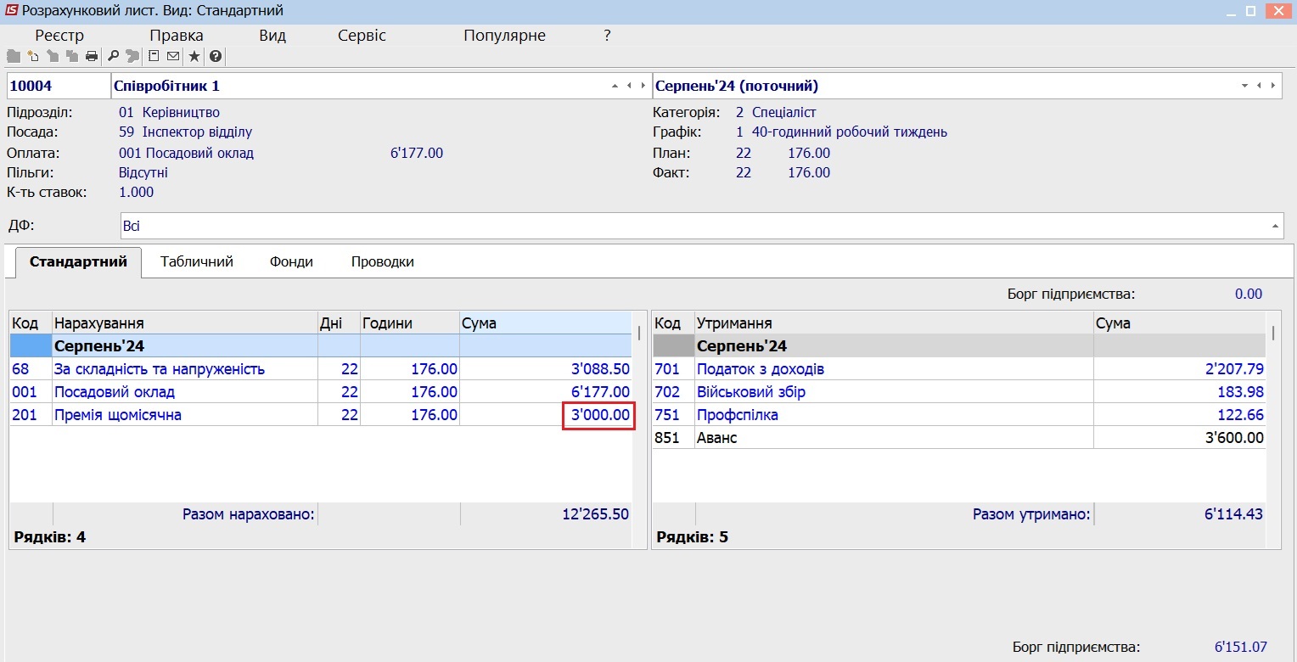The height and width of the screenshot is (662, 1297).
Task: Open the Правка menu
Action: [x=177, y=36]
